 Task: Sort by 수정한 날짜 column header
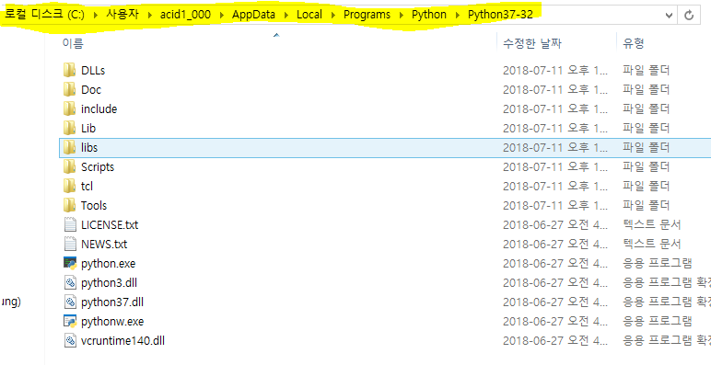point(532,43)
